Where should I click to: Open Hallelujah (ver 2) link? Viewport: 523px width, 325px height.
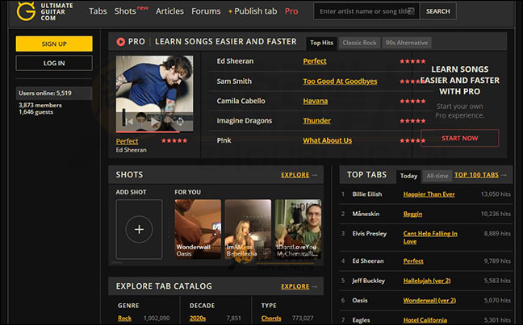click(427, 281)
